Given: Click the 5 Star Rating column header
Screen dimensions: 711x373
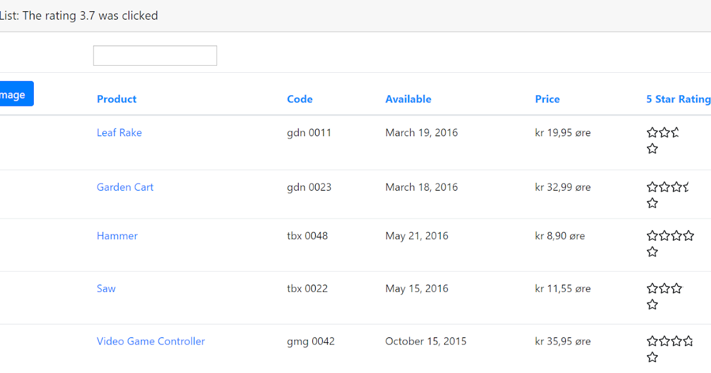Looking at the screenshot, I should point(678,99).
